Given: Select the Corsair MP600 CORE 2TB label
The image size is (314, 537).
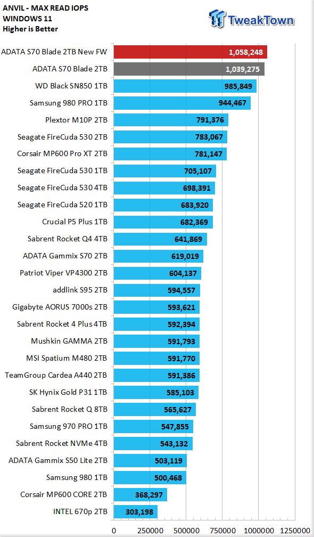Looking at the screenshot, I should [64, 494].
